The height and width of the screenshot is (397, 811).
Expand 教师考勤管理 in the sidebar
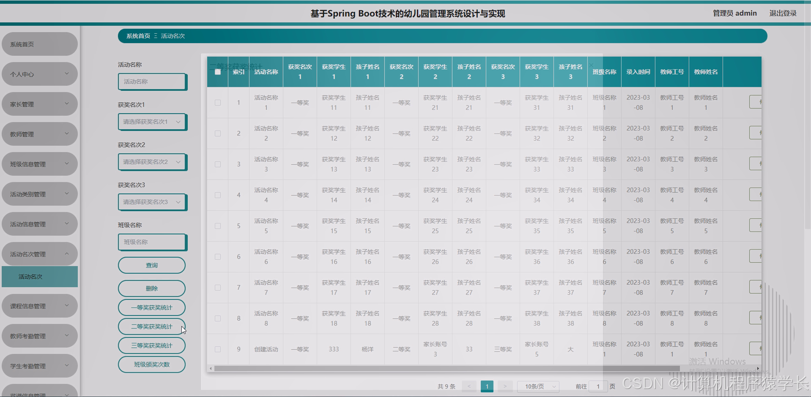click(x=40, y=336)
